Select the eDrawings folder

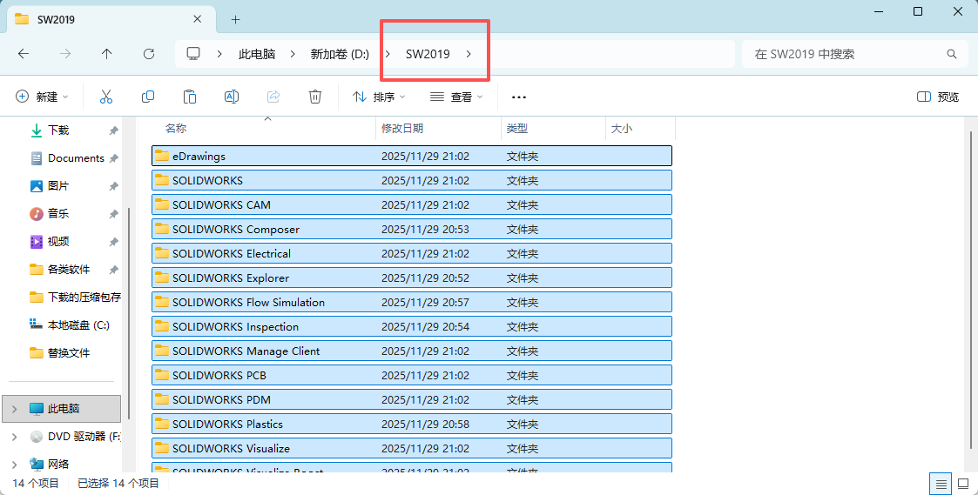tap(412, 156)
